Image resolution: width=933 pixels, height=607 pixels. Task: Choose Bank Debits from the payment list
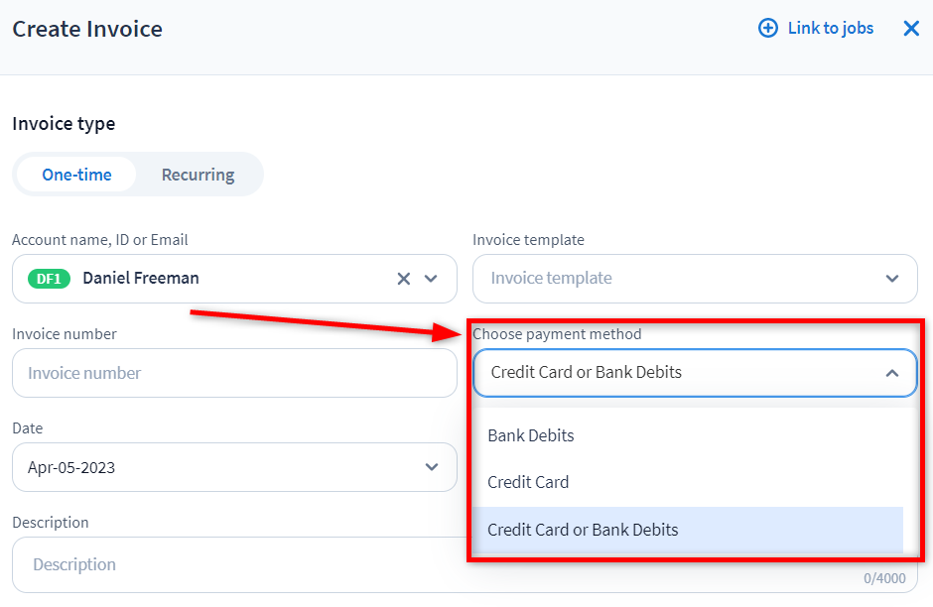531,435
